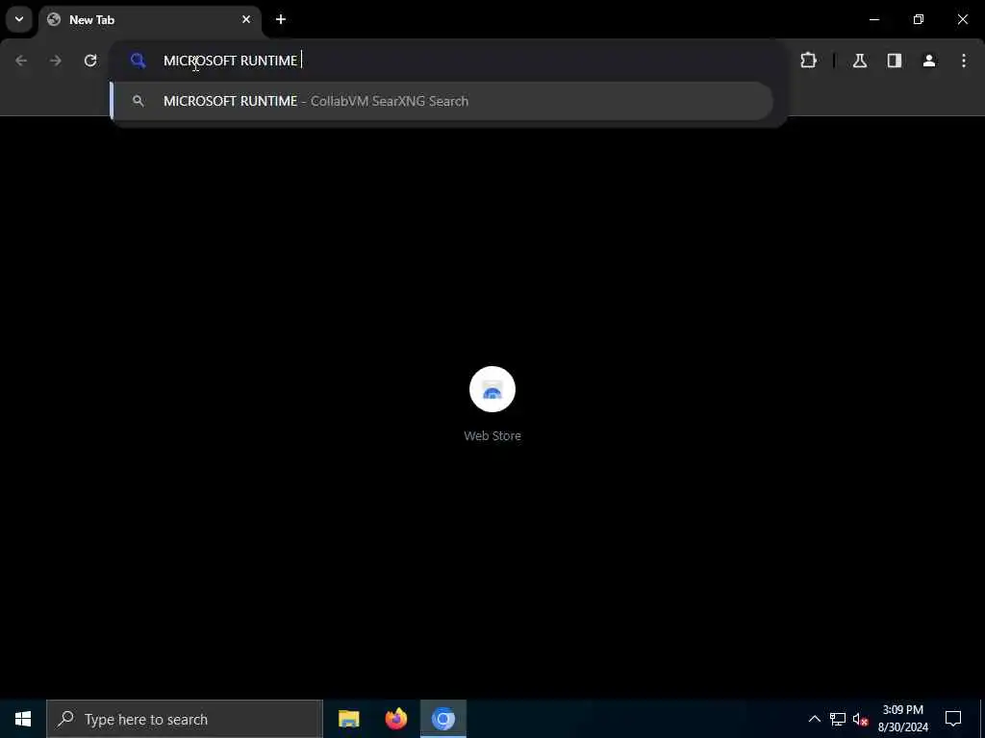Toggle the side panel icon
The width and height of the screenshot is (985, 738).
tap(895, 61)
